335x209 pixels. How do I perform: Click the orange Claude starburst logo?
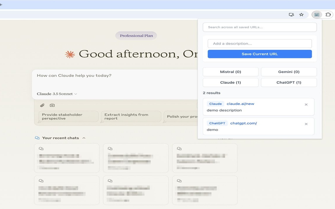tap(70, 55)
